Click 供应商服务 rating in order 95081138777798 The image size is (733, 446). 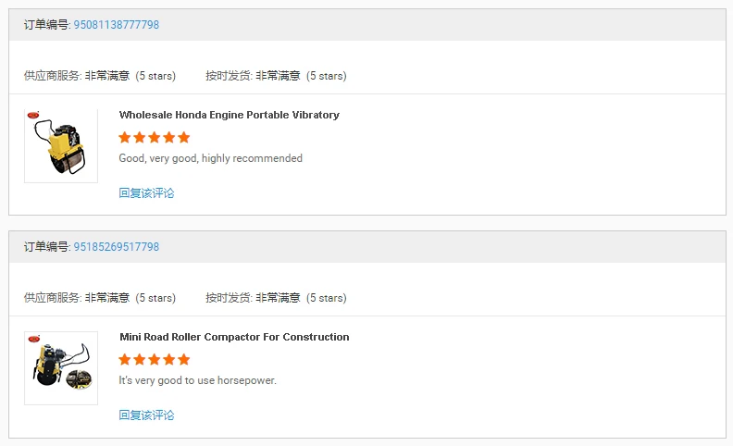pyautogui.click(x=100, y=76)
